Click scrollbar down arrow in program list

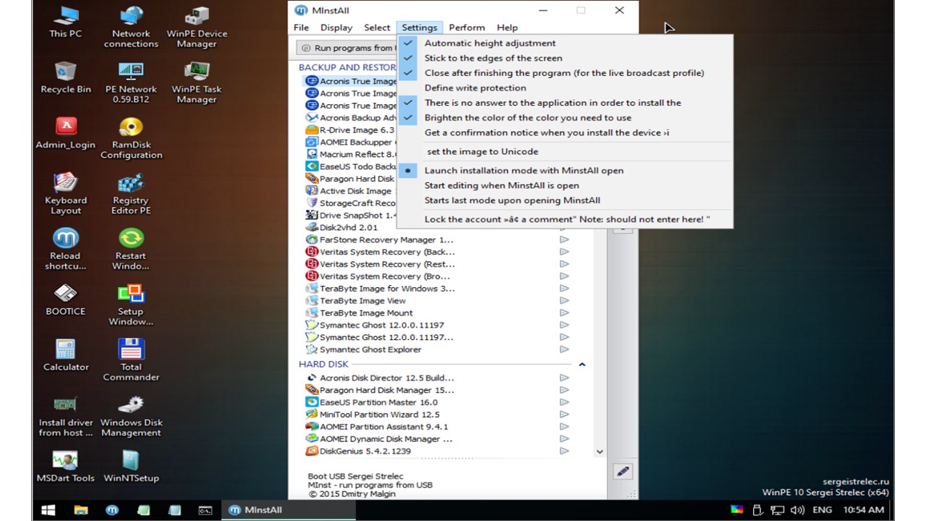(599, 452)
